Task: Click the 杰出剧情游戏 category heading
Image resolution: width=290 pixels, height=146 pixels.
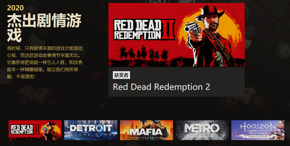Action: click(x=44, y=27)
